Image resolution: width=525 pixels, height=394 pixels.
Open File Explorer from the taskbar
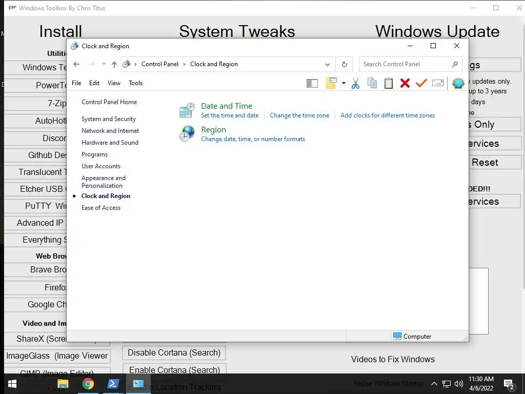[63, 384]
